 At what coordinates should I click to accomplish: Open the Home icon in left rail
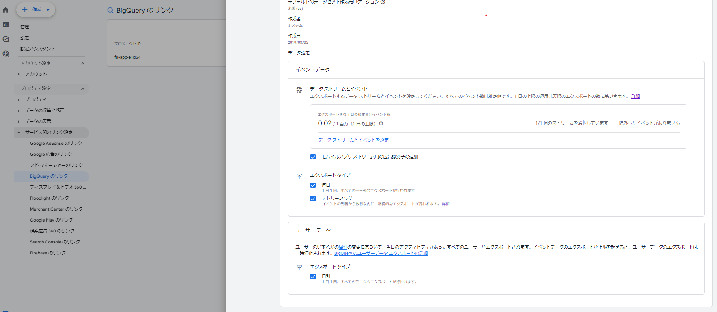pyautogui.click(x=6, y=10)
